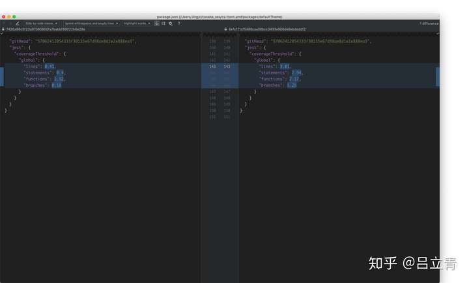
Task: Click the "statements" value in left pane
Action: (60, 72)
